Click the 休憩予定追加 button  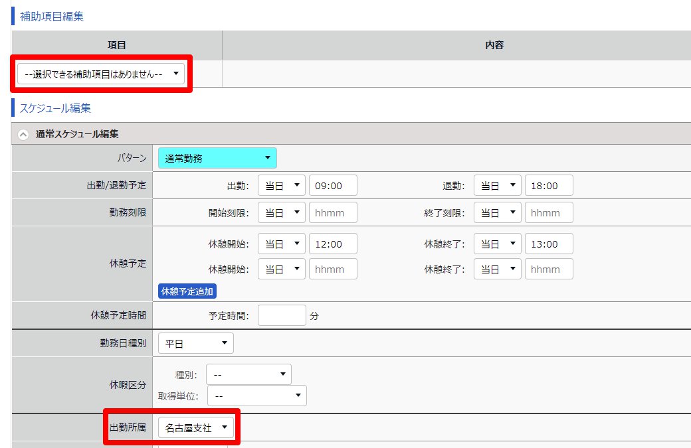(187, 291)
